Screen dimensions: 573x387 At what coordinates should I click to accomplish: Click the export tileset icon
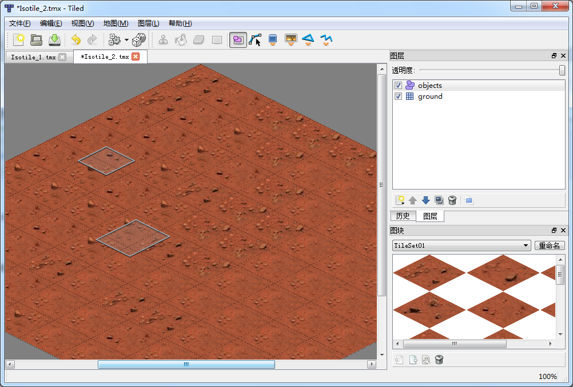point(413,360)
